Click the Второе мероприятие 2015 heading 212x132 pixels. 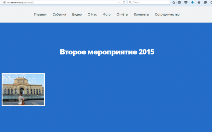(x=107, y=52)
